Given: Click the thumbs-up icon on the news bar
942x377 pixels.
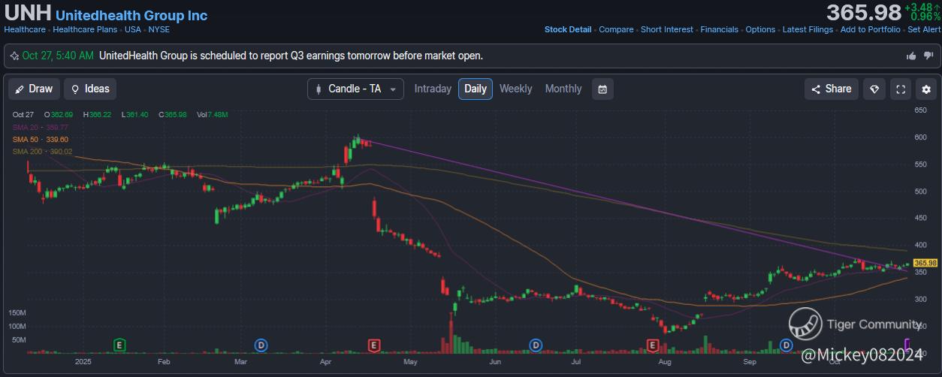Looking at the screenshot, I should pyautogui.click(x=911, y=56).
